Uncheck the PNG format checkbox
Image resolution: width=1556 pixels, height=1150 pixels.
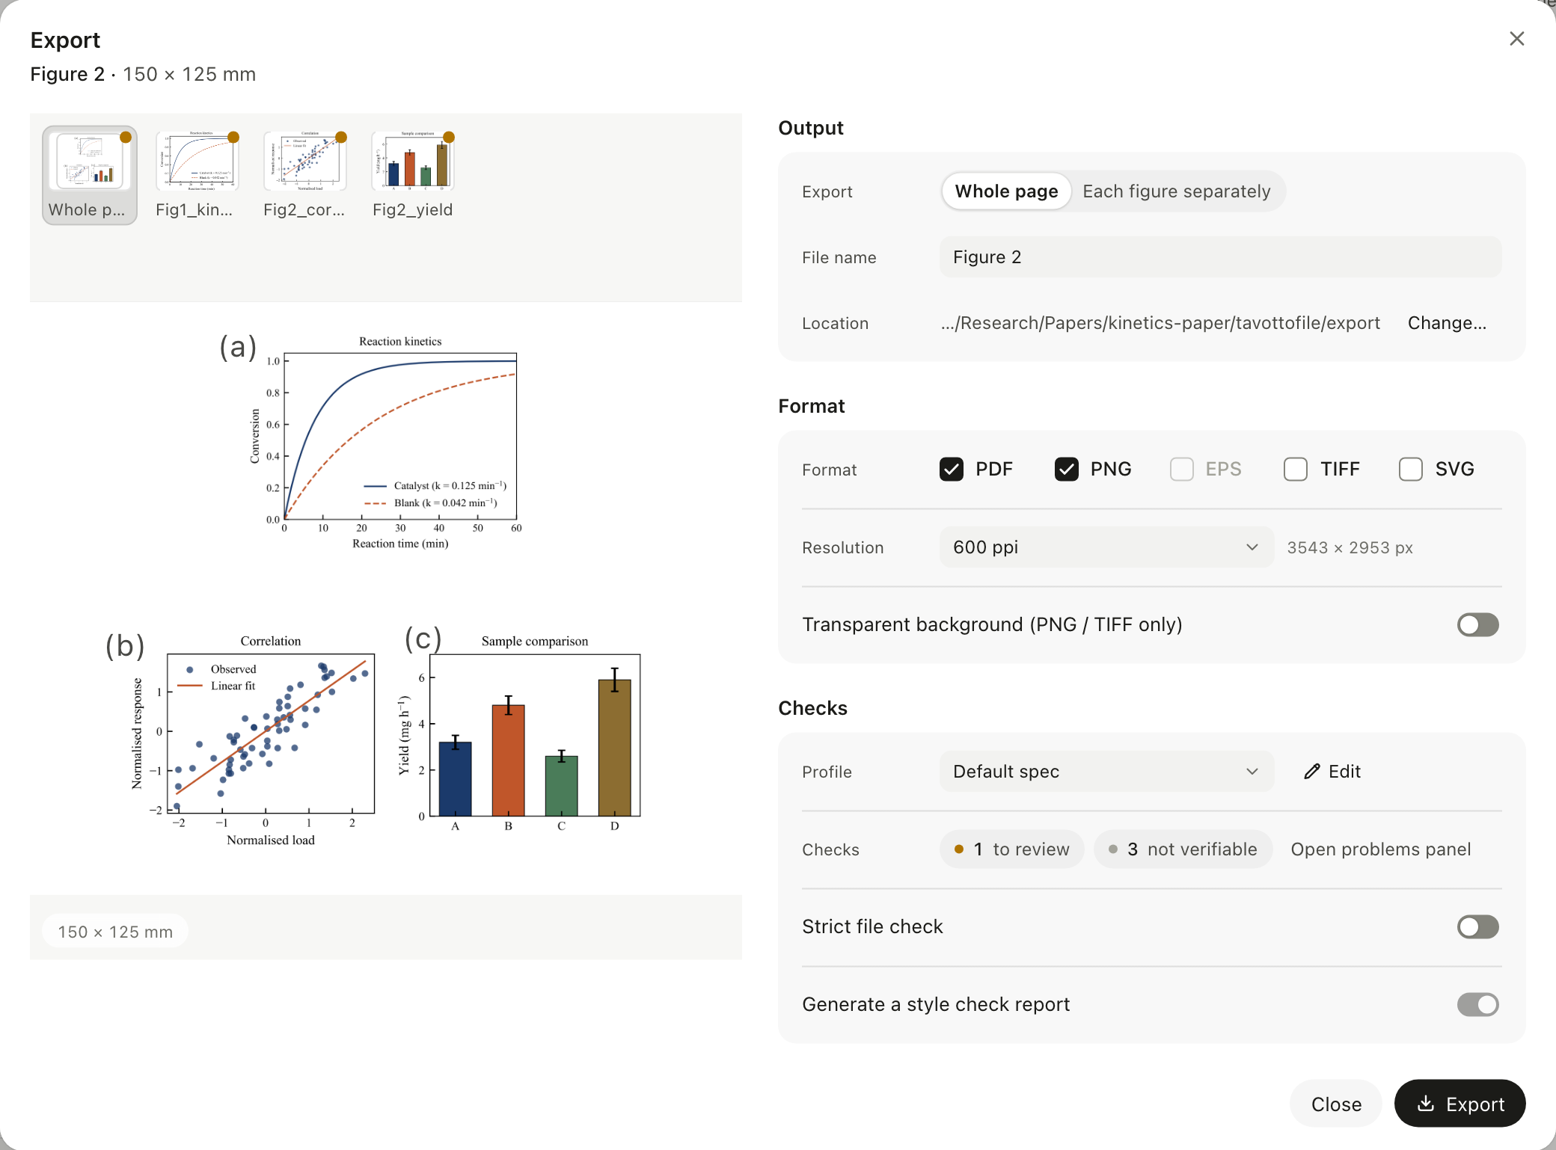(x=1067, y=470)
